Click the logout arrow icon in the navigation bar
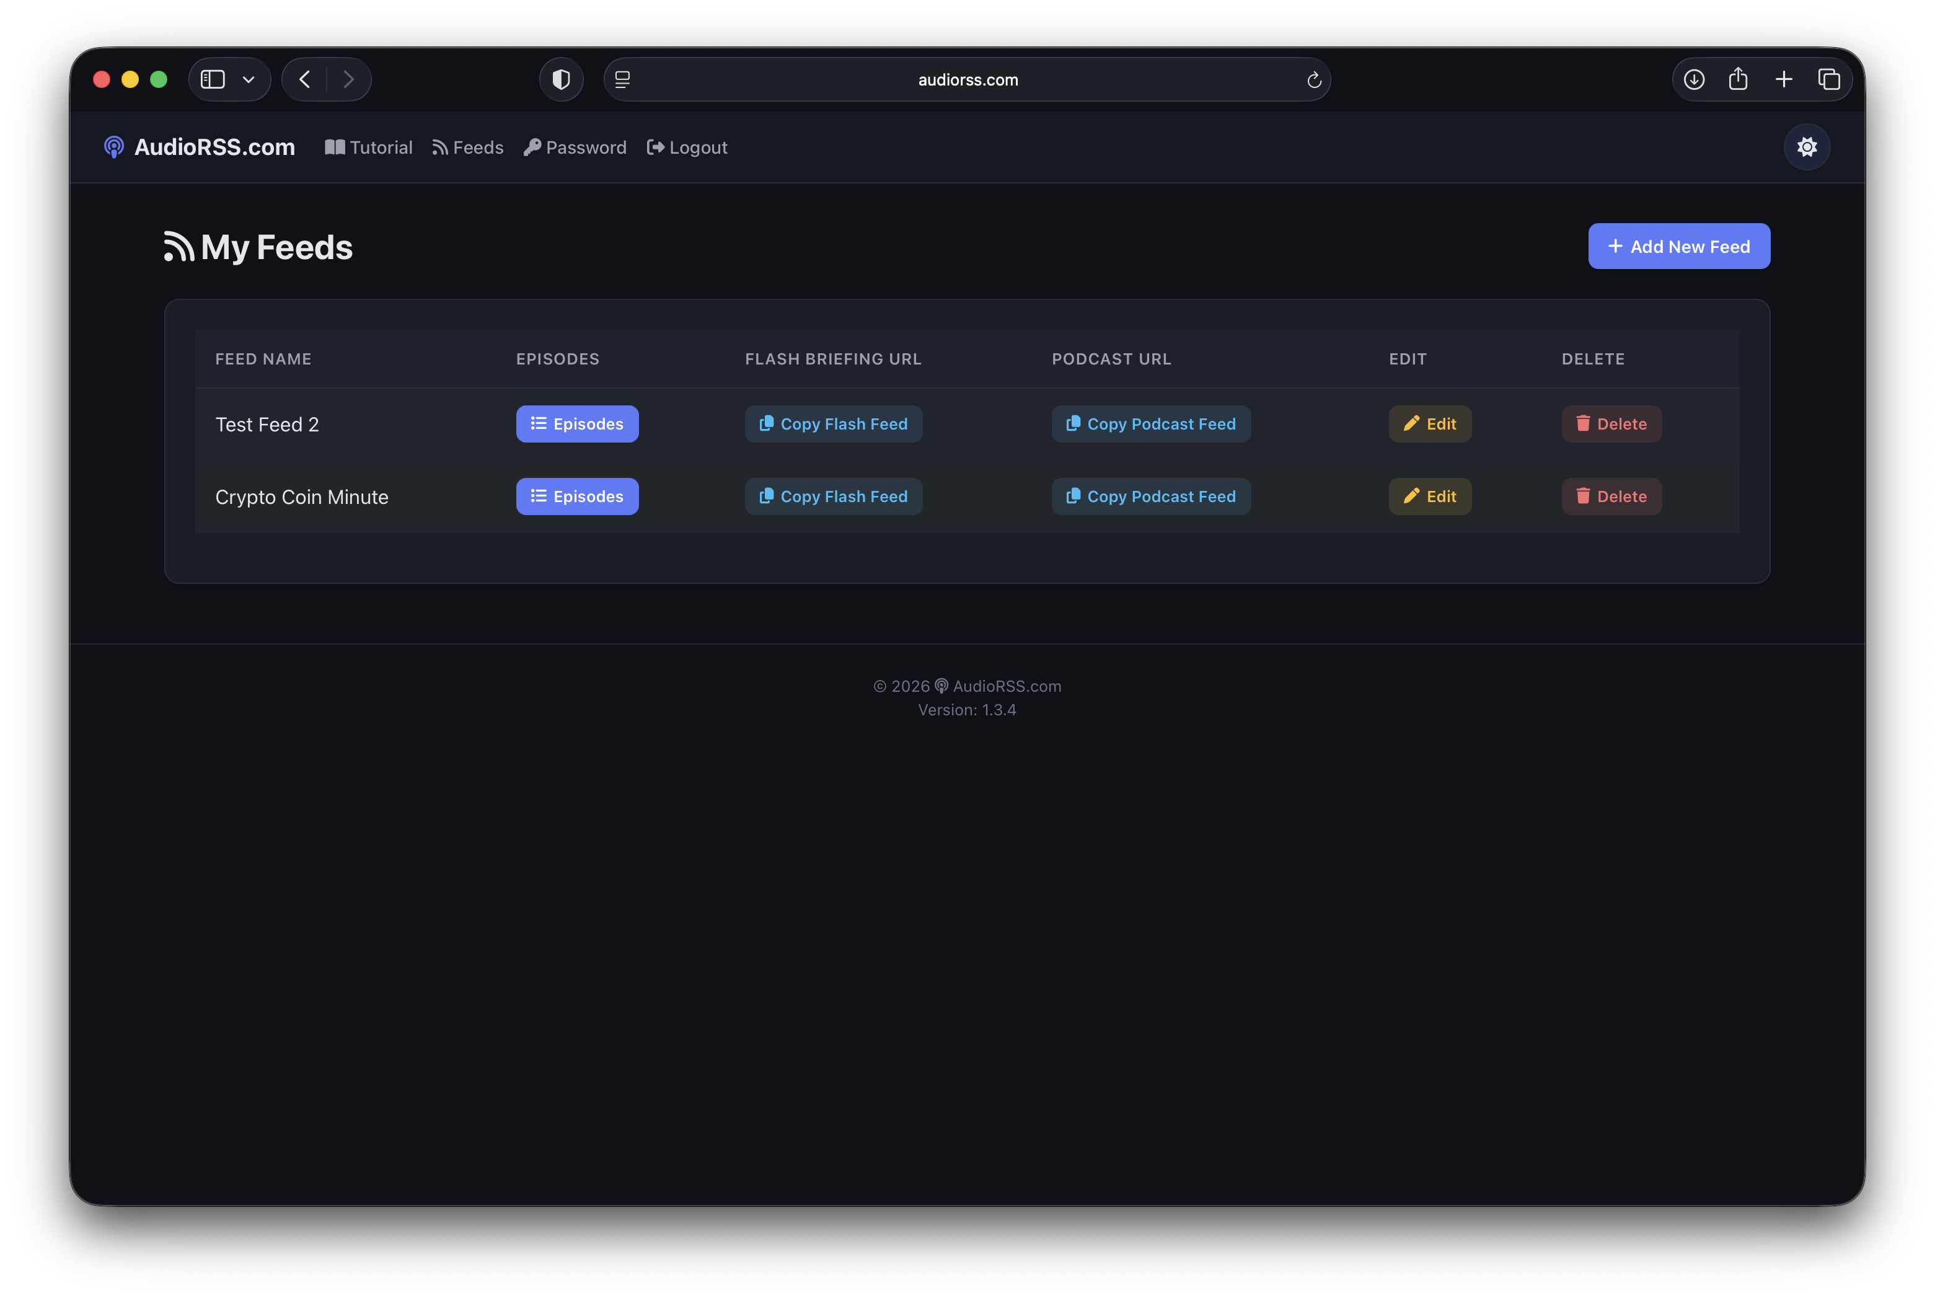Viewport: 1935px width, 1298px height. 655,146
